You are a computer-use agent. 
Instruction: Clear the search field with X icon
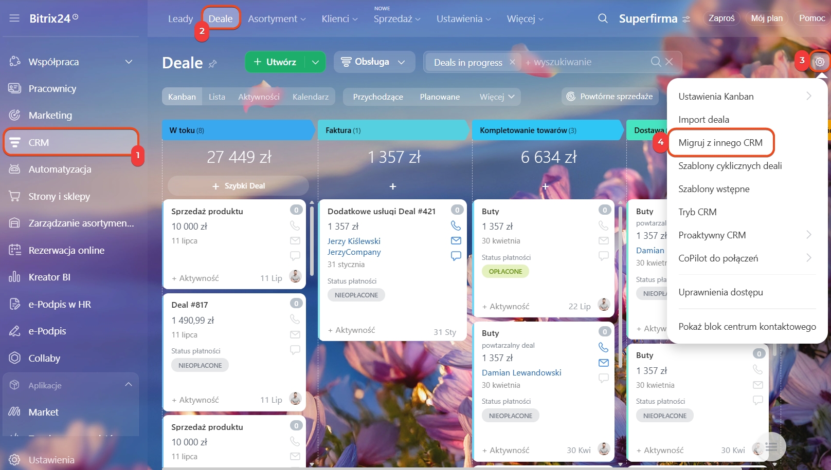click(x=669, y=62)
